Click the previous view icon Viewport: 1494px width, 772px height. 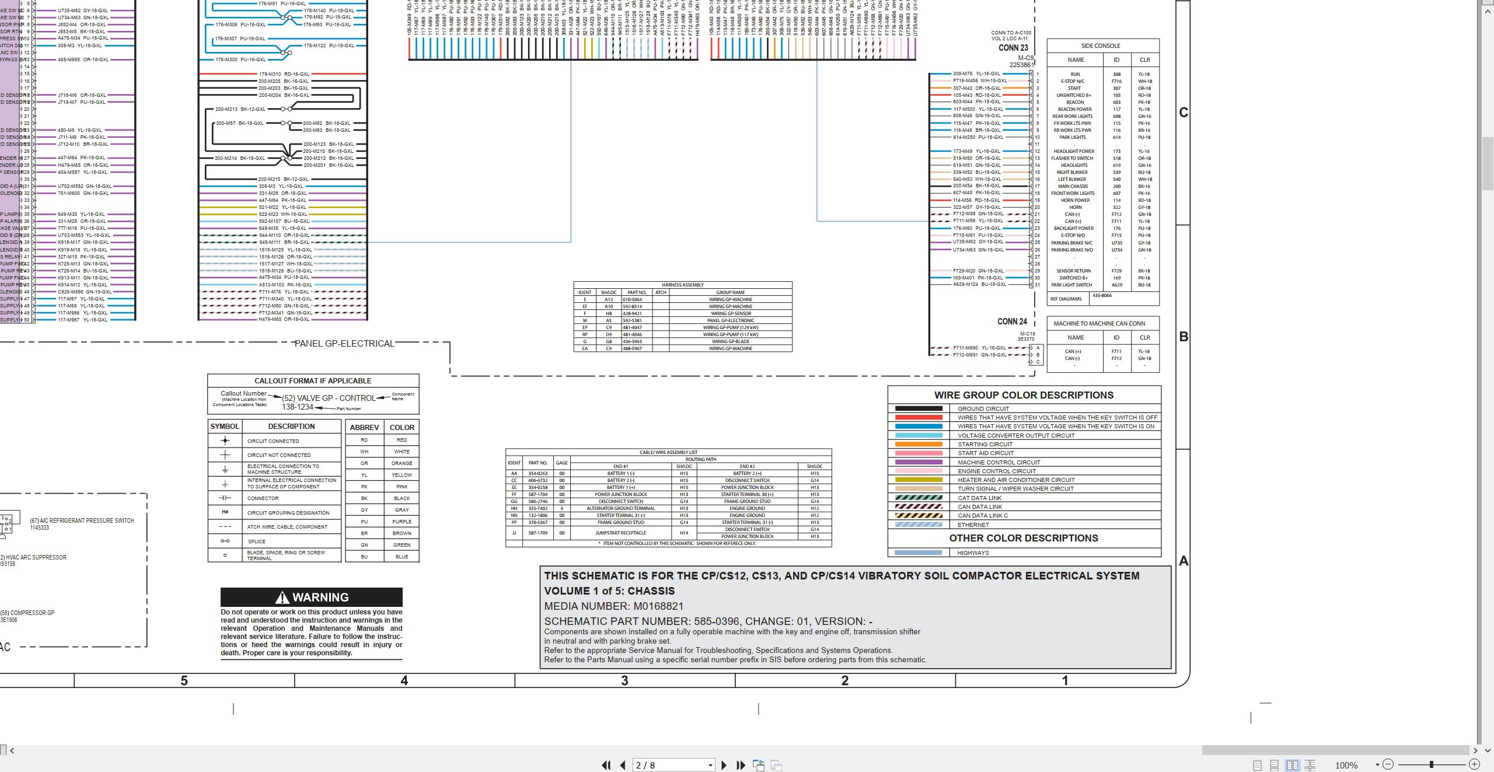759,765
